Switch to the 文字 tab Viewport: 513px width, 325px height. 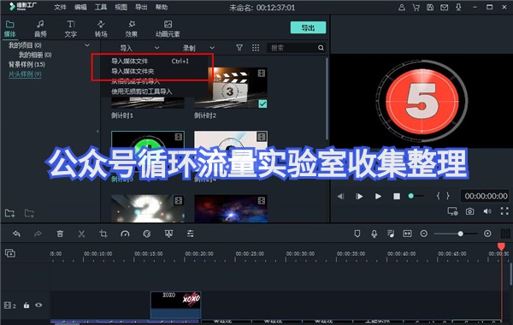71,29
